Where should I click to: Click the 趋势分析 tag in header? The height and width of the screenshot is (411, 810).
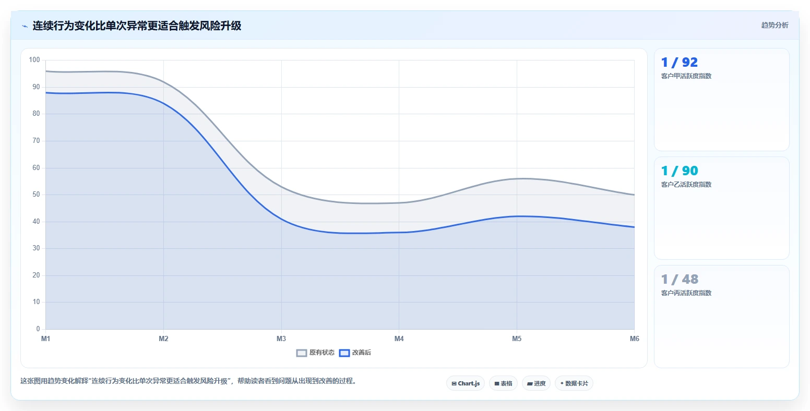[775, 26]
